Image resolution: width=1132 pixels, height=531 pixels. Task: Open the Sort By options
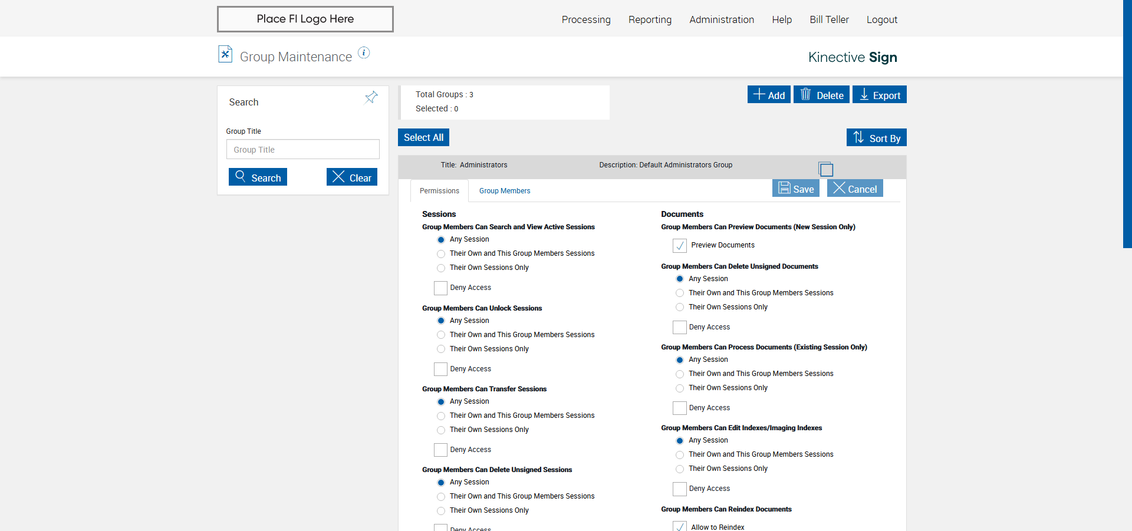coord(876,138)
